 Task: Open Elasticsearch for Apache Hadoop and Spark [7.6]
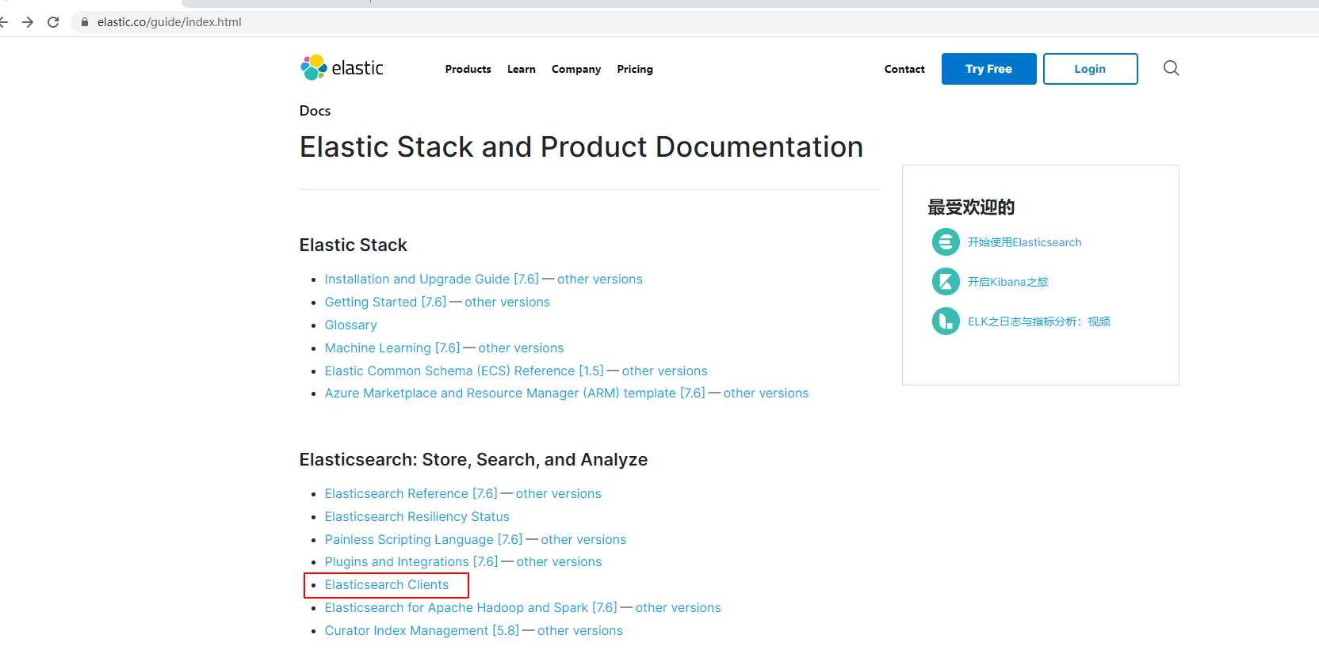[x=471, y=607]
